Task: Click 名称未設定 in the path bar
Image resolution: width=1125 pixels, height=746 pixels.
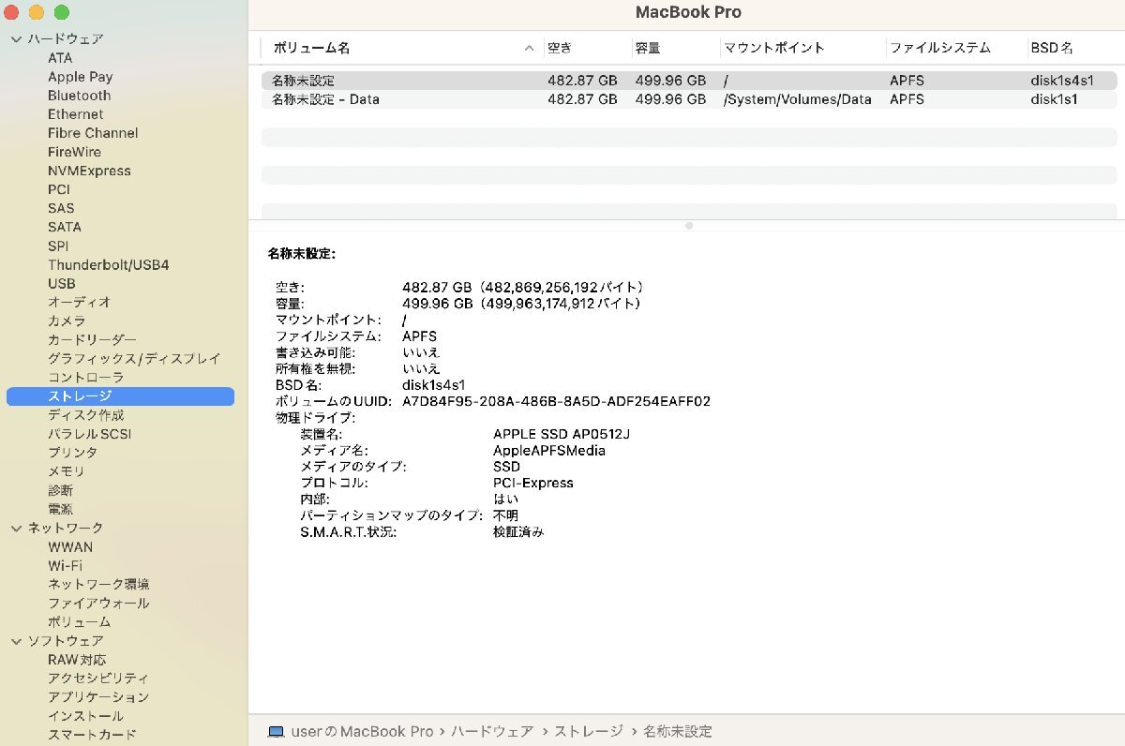Action: 678,731
